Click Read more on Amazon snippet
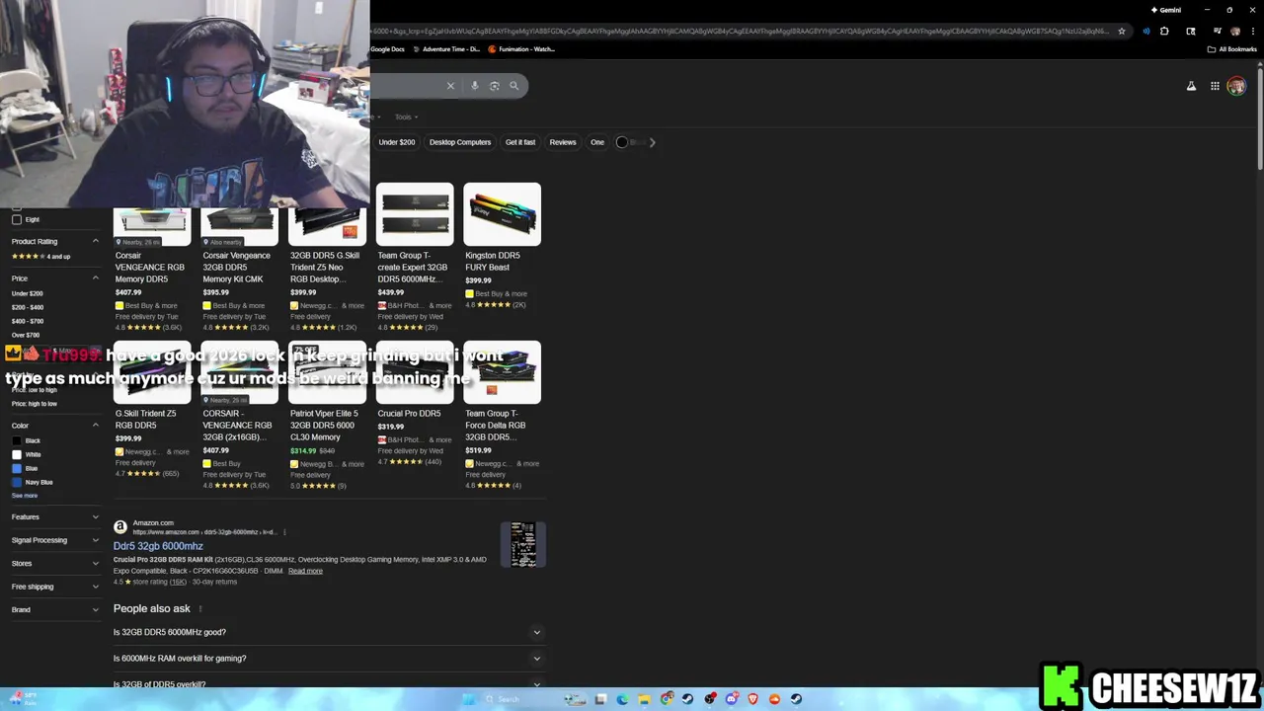Image resolution: width=1264 pixels, height=711 pixels. click(305, 571)
